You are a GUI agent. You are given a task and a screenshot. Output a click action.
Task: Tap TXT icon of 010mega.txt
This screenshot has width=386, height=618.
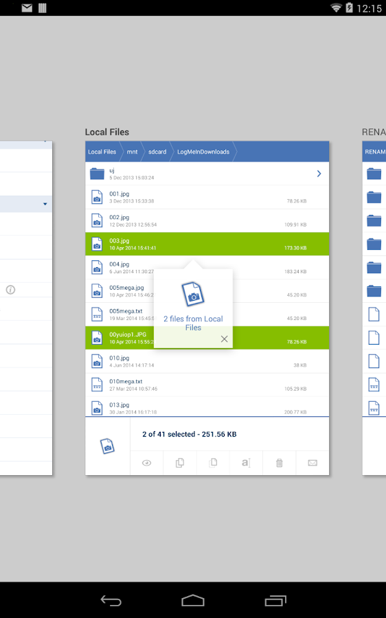pyautogui.click(x=97, y=385)
